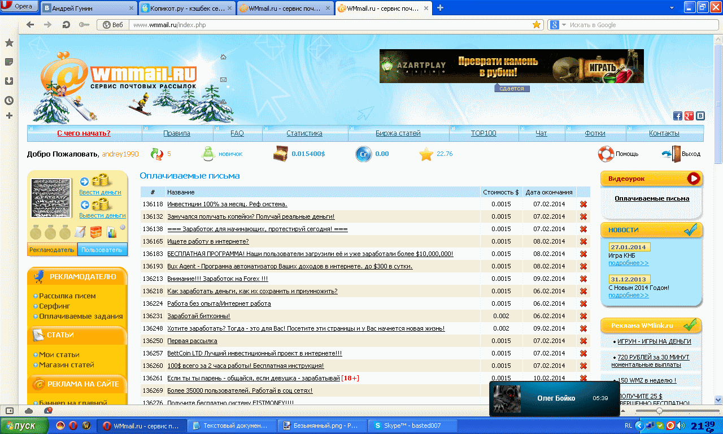This screenshot has height=434, width=723.
Task: Open the Правила menu item
Action: (x=177, y=133)
